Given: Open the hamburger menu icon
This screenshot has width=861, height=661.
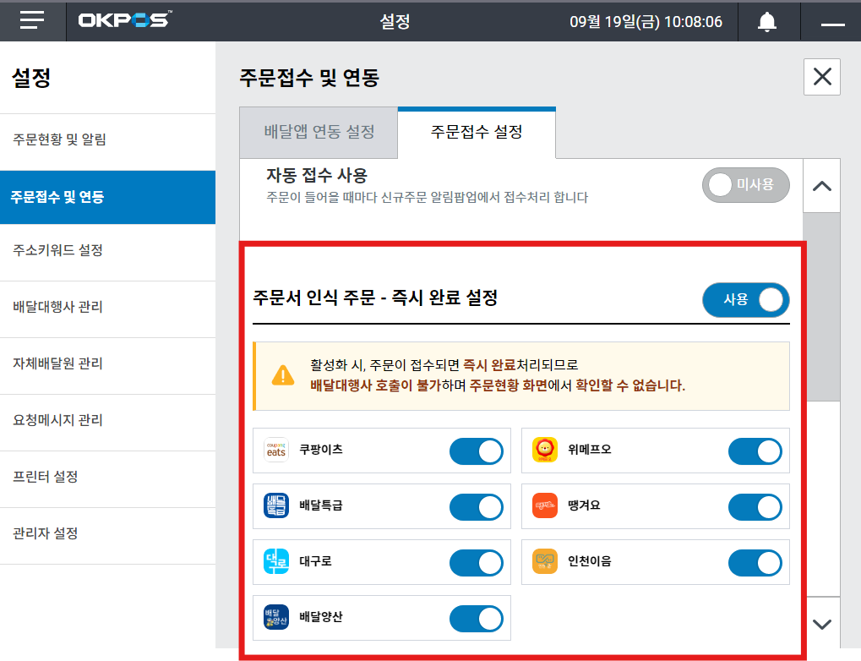Looking at the screenshot, I should (x=32, y=21).
